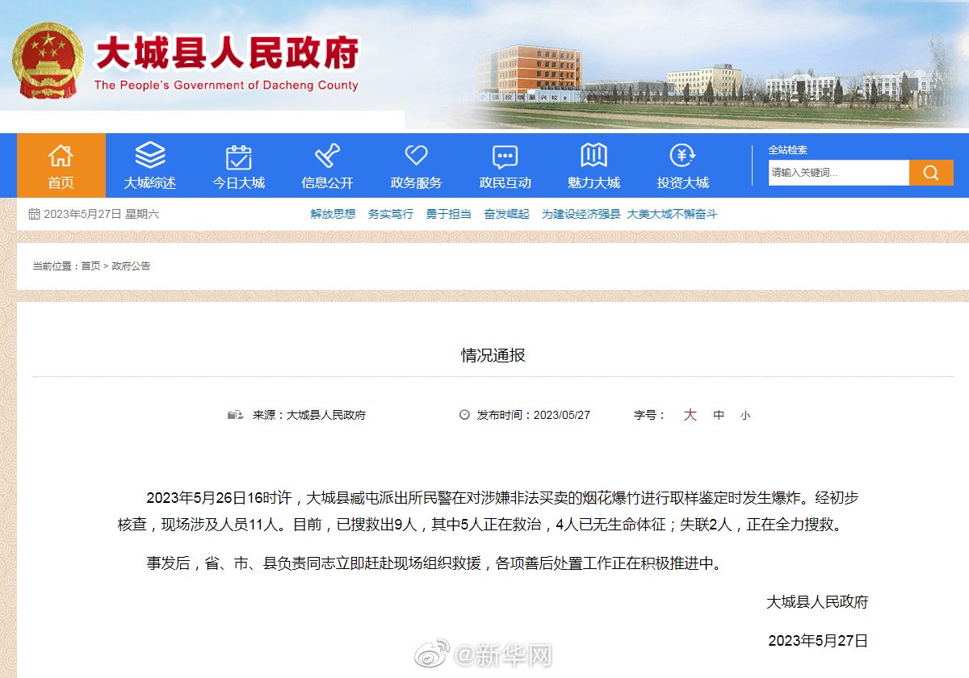Click the 首页 home icon
This screenshot has width=969, height=678.
coord(61,155)
